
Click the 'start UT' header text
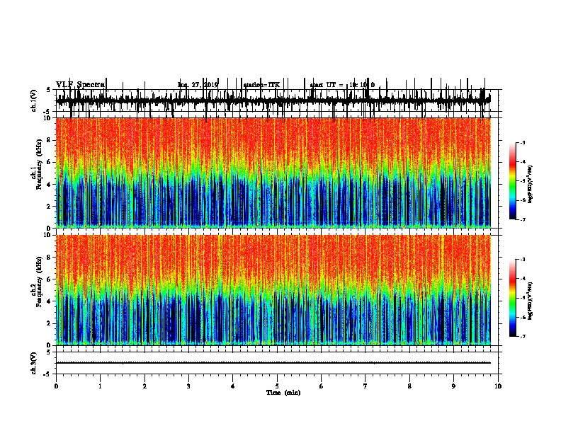pyautogui.click(x=322, y=85)
